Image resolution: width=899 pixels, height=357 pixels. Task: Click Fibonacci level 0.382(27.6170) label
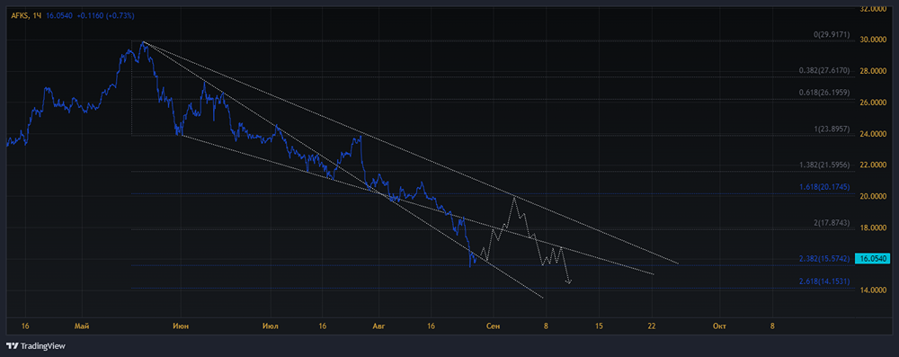[823, 71]
